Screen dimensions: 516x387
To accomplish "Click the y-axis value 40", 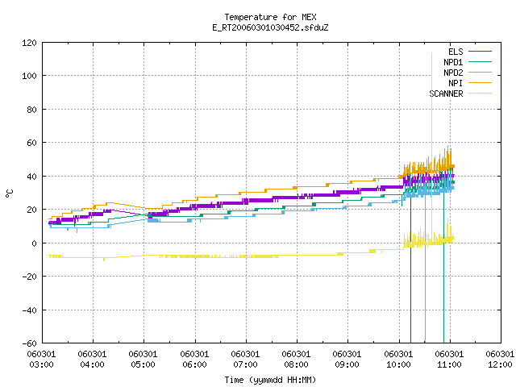I will pos(32,177).
